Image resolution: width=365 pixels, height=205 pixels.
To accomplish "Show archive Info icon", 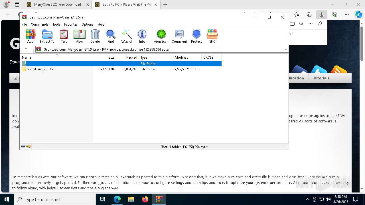I will 142,36.
